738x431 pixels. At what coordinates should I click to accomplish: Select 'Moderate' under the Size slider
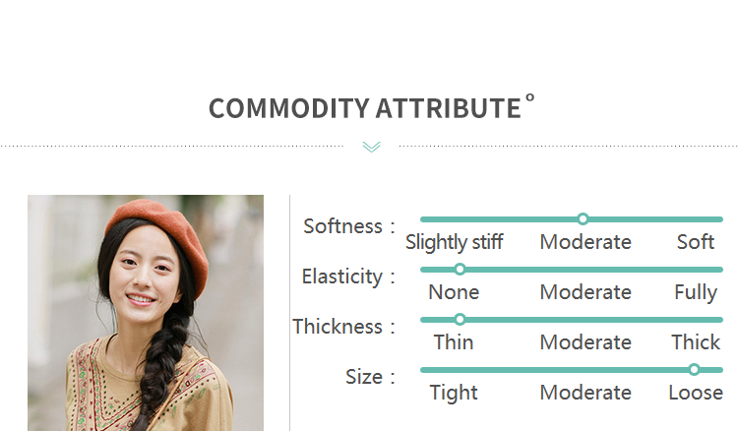(585, 393)
